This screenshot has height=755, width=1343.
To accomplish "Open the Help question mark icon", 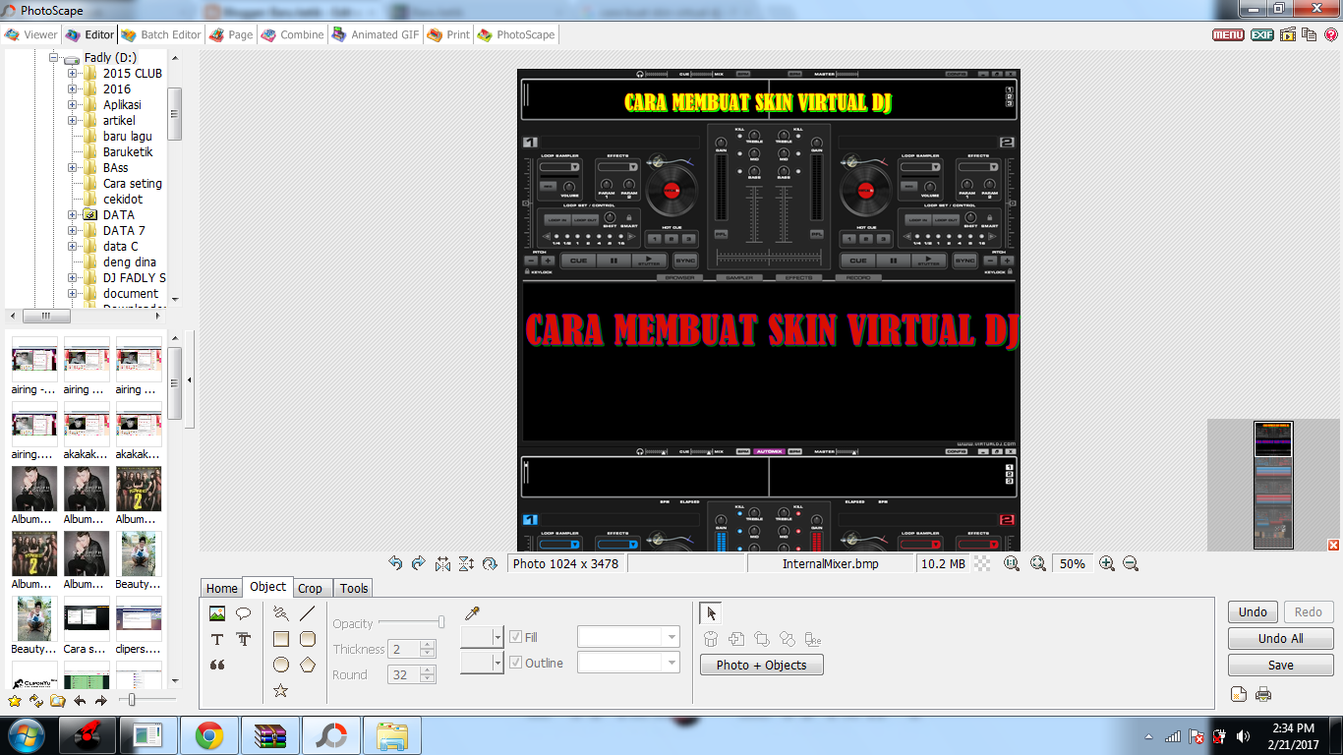I will coord(1331,34).
